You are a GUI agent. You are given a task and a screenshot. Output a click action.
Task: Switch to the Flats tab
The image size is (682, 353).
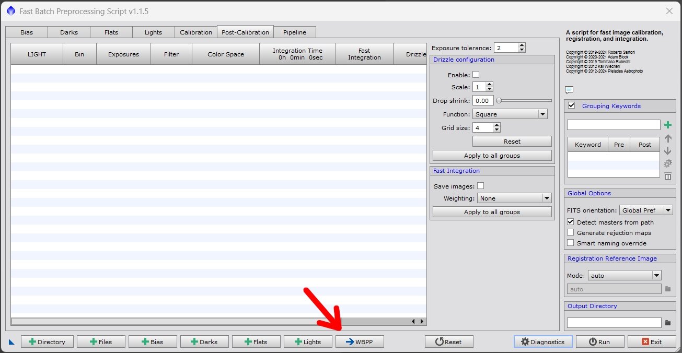click(111, 32)
